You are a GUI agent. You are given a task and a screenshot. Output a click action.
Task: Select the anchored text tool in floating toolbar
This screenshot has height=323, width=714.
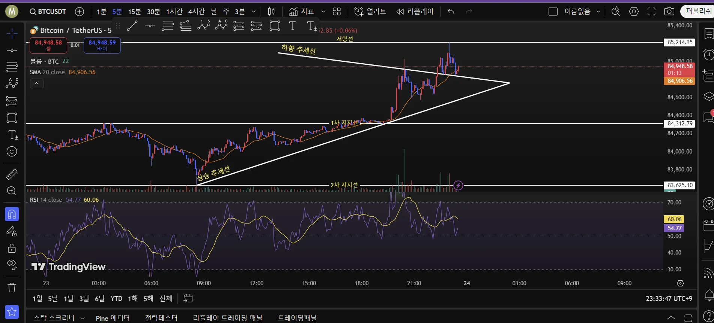pos(311,26)
